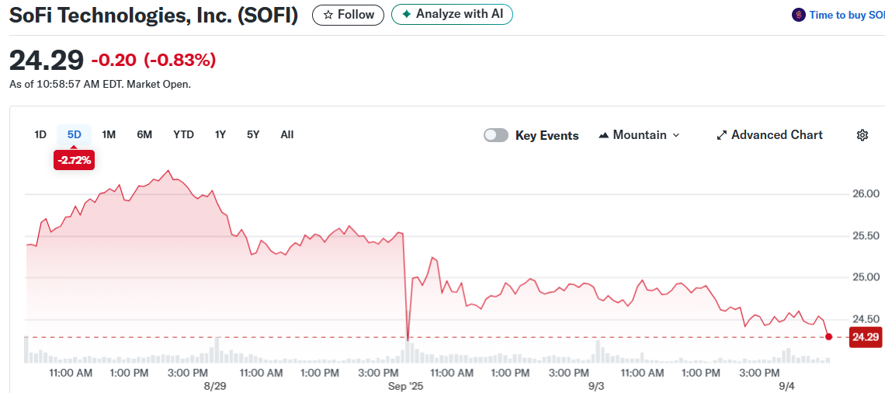Select the 1Y range tab
885x393 pixels.
point(220,134)
